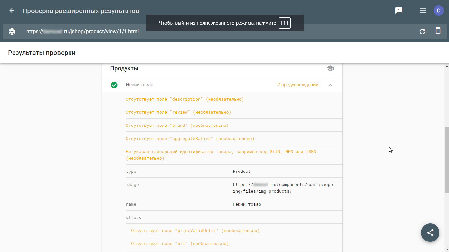Image resolution: width=449 pixels, height=252 pixels.
Task: Reload the test with refresh icon
Action: coord(422,32)
